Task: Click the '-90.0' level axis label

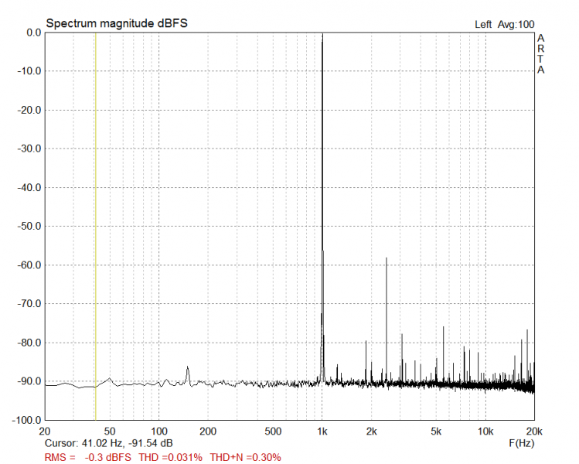Action: [29, 381]
